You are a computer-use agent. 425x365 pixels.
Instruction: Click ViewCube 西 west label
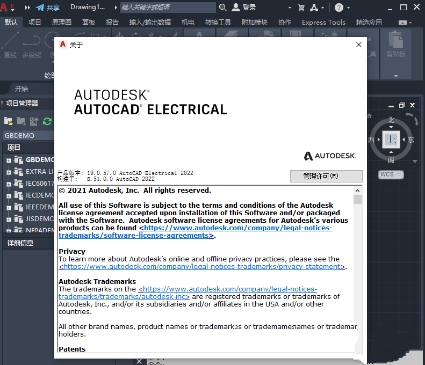pos(371,140)
